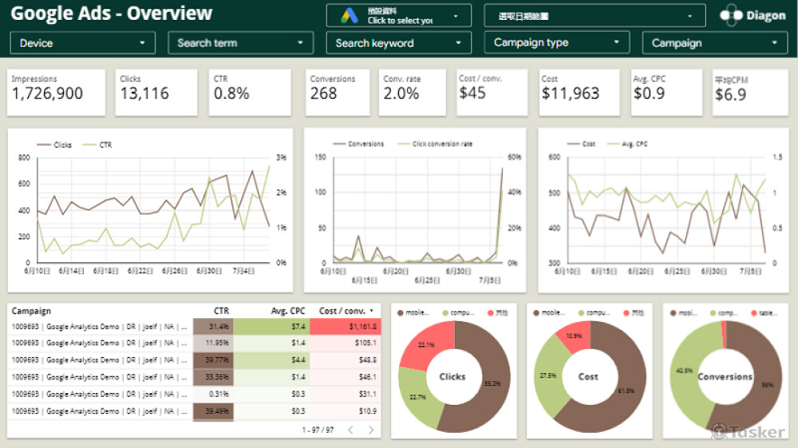Toggle Avg. CPC legend in third chart
Screen dimensions: 798x448
coord(627,144)
